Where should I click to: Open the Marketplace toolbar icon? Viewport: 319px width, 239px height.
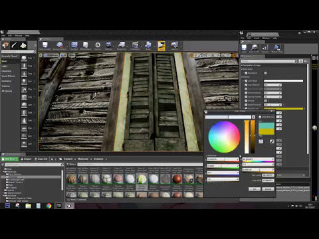[86, 46]
